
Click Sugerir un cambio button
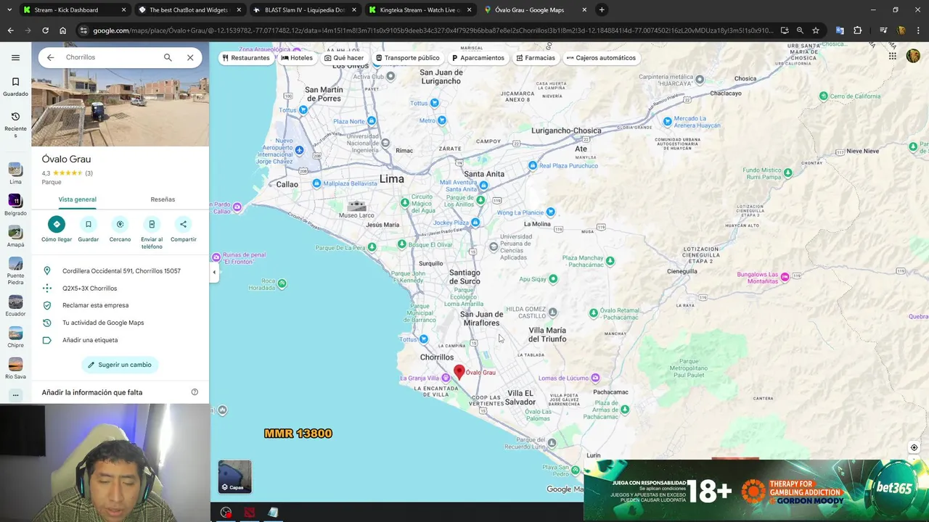pyautogui.click(x=120, y=365)
